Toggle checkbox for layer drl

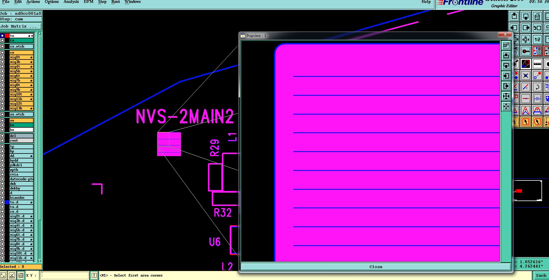2,136
